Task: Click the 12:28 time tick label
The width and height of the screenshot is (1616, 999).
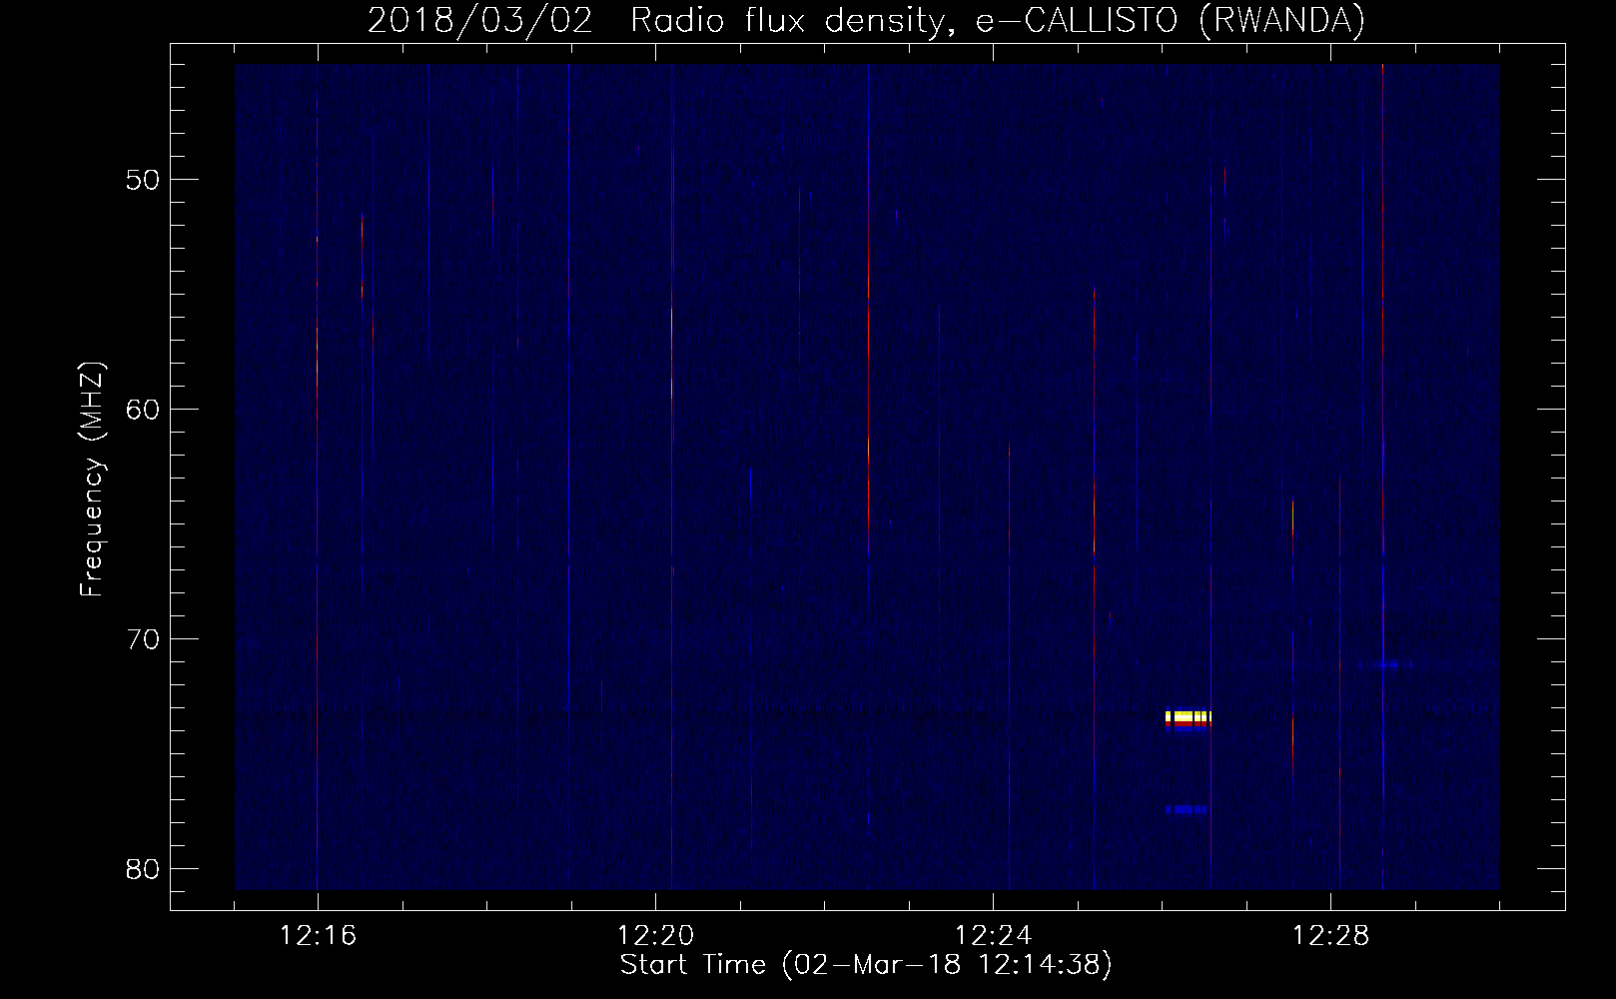Action: coord(1330,936)
